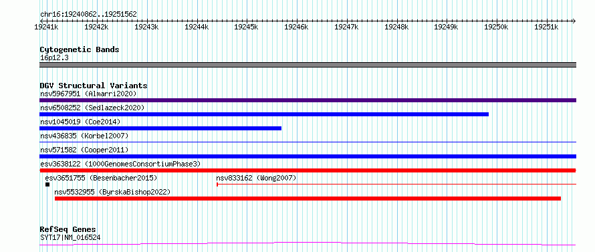595x252 pixels.
Task: Click the small black esv3651755 marker
Action: pos(47,184)
